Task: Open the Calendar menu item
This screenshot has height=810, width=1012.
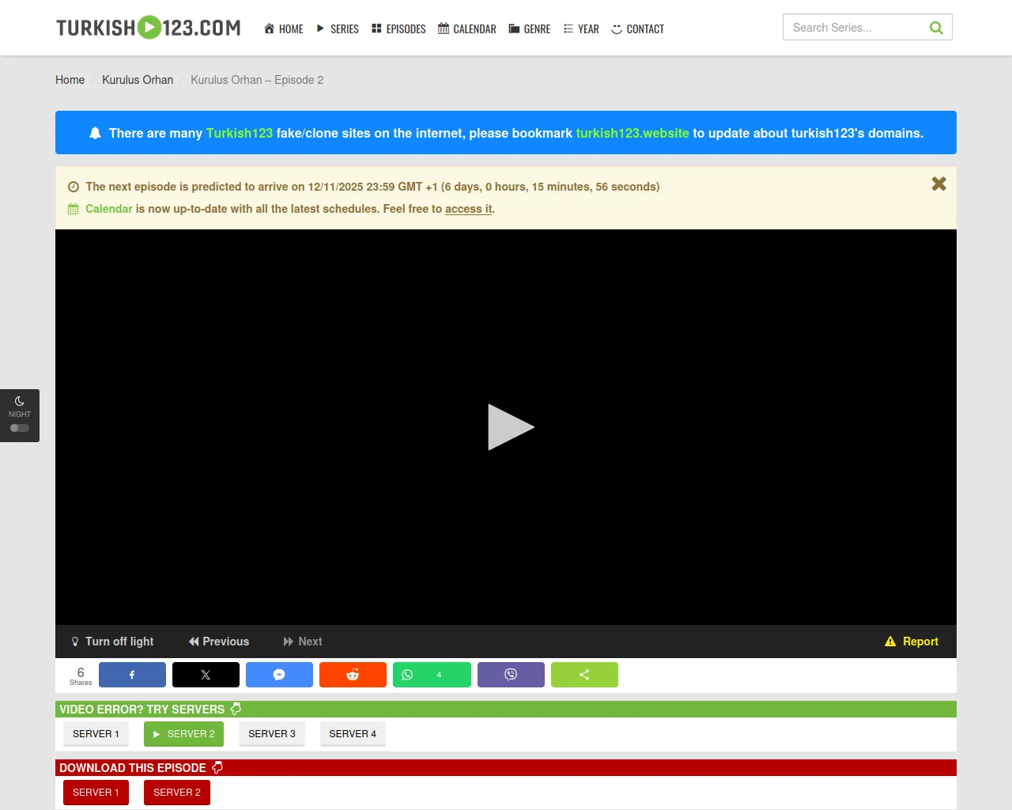Action: click(x=467, y=28)
